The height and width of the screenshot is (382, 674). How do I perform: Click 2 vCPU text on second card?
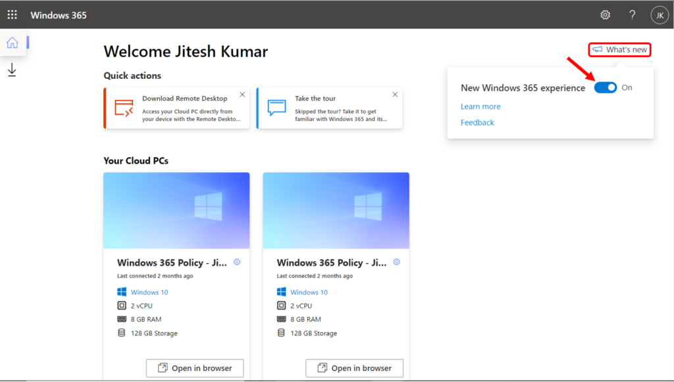301,306
